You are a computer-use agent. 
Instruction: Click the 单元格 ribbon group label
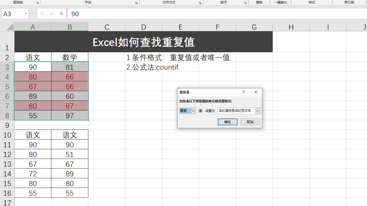coord(349,2)
